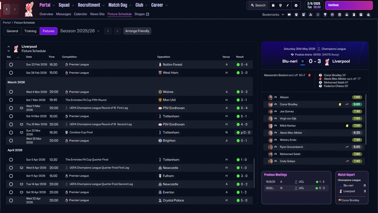Open the News Site sub-menu item
Viewport: 378px width, 213px height.
coord(97,14)
